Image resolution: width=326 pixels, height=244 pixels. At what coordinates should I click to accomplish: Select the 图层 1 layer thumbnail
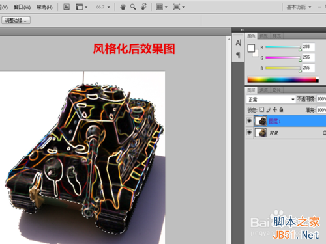(x=261, y=121)
